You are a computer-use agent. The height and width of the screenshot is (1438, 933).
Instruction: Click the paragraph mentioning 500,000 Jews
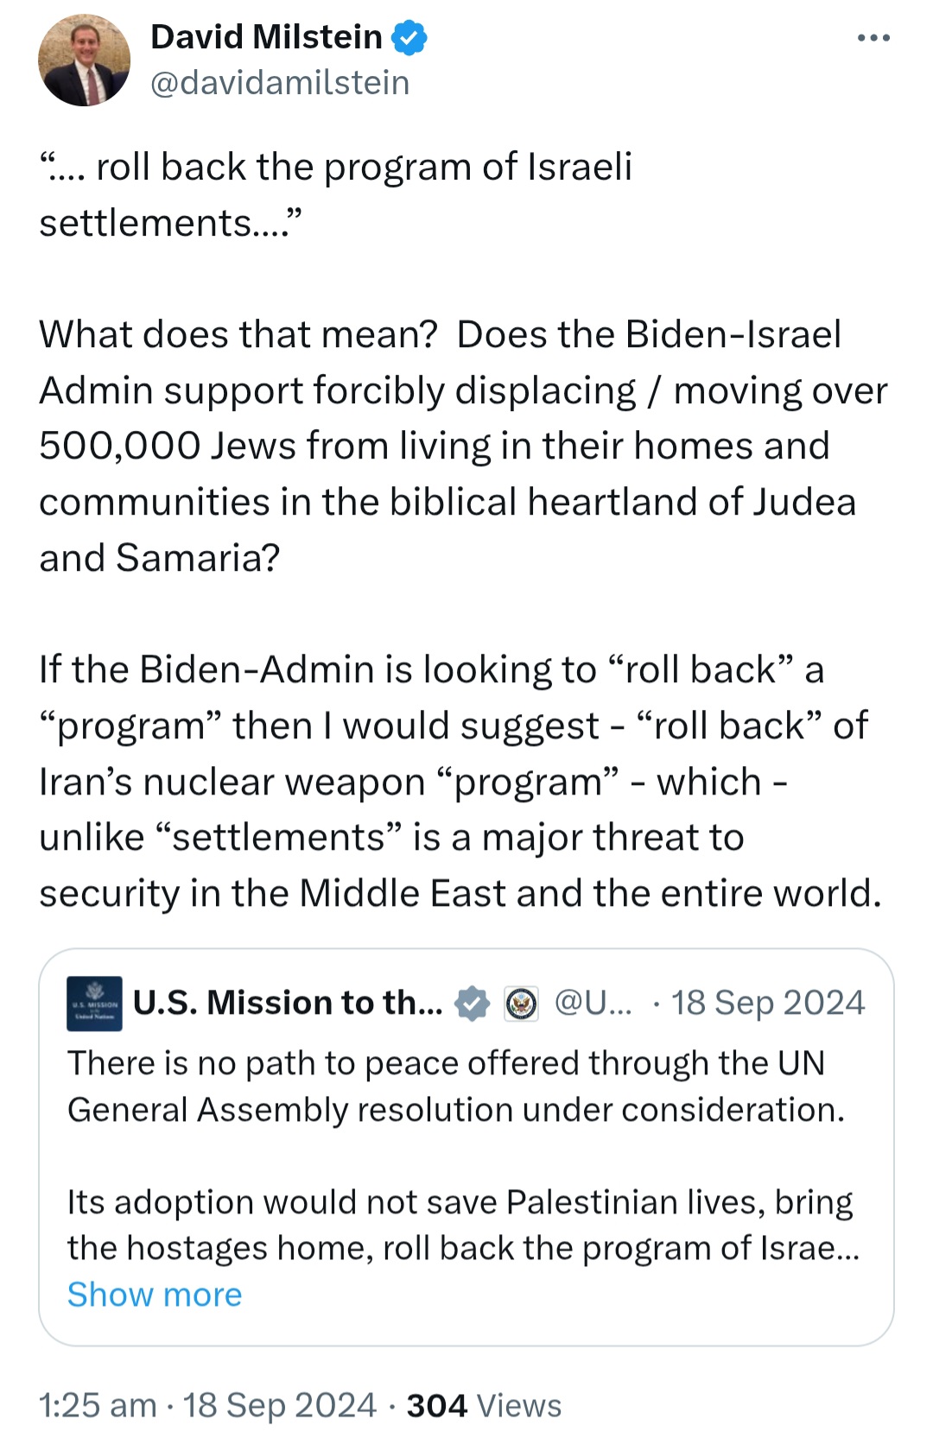pyautogui.click(x=463, y=446)
